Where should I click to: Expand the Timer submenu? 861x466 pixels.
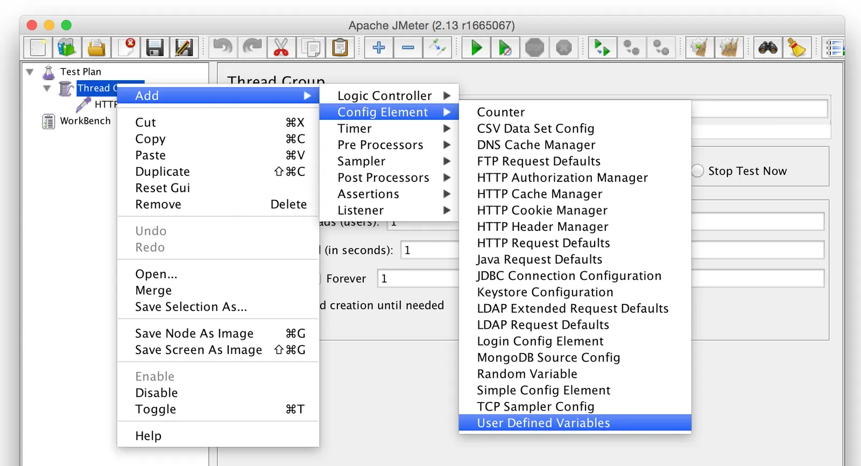389,129
